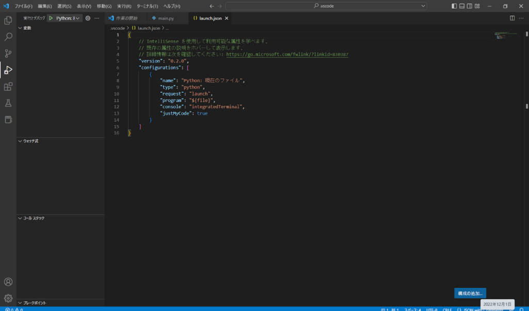Screen dimensions: 529x311
Task: Open the Search view in activity bar
Action: click(8, 37)
